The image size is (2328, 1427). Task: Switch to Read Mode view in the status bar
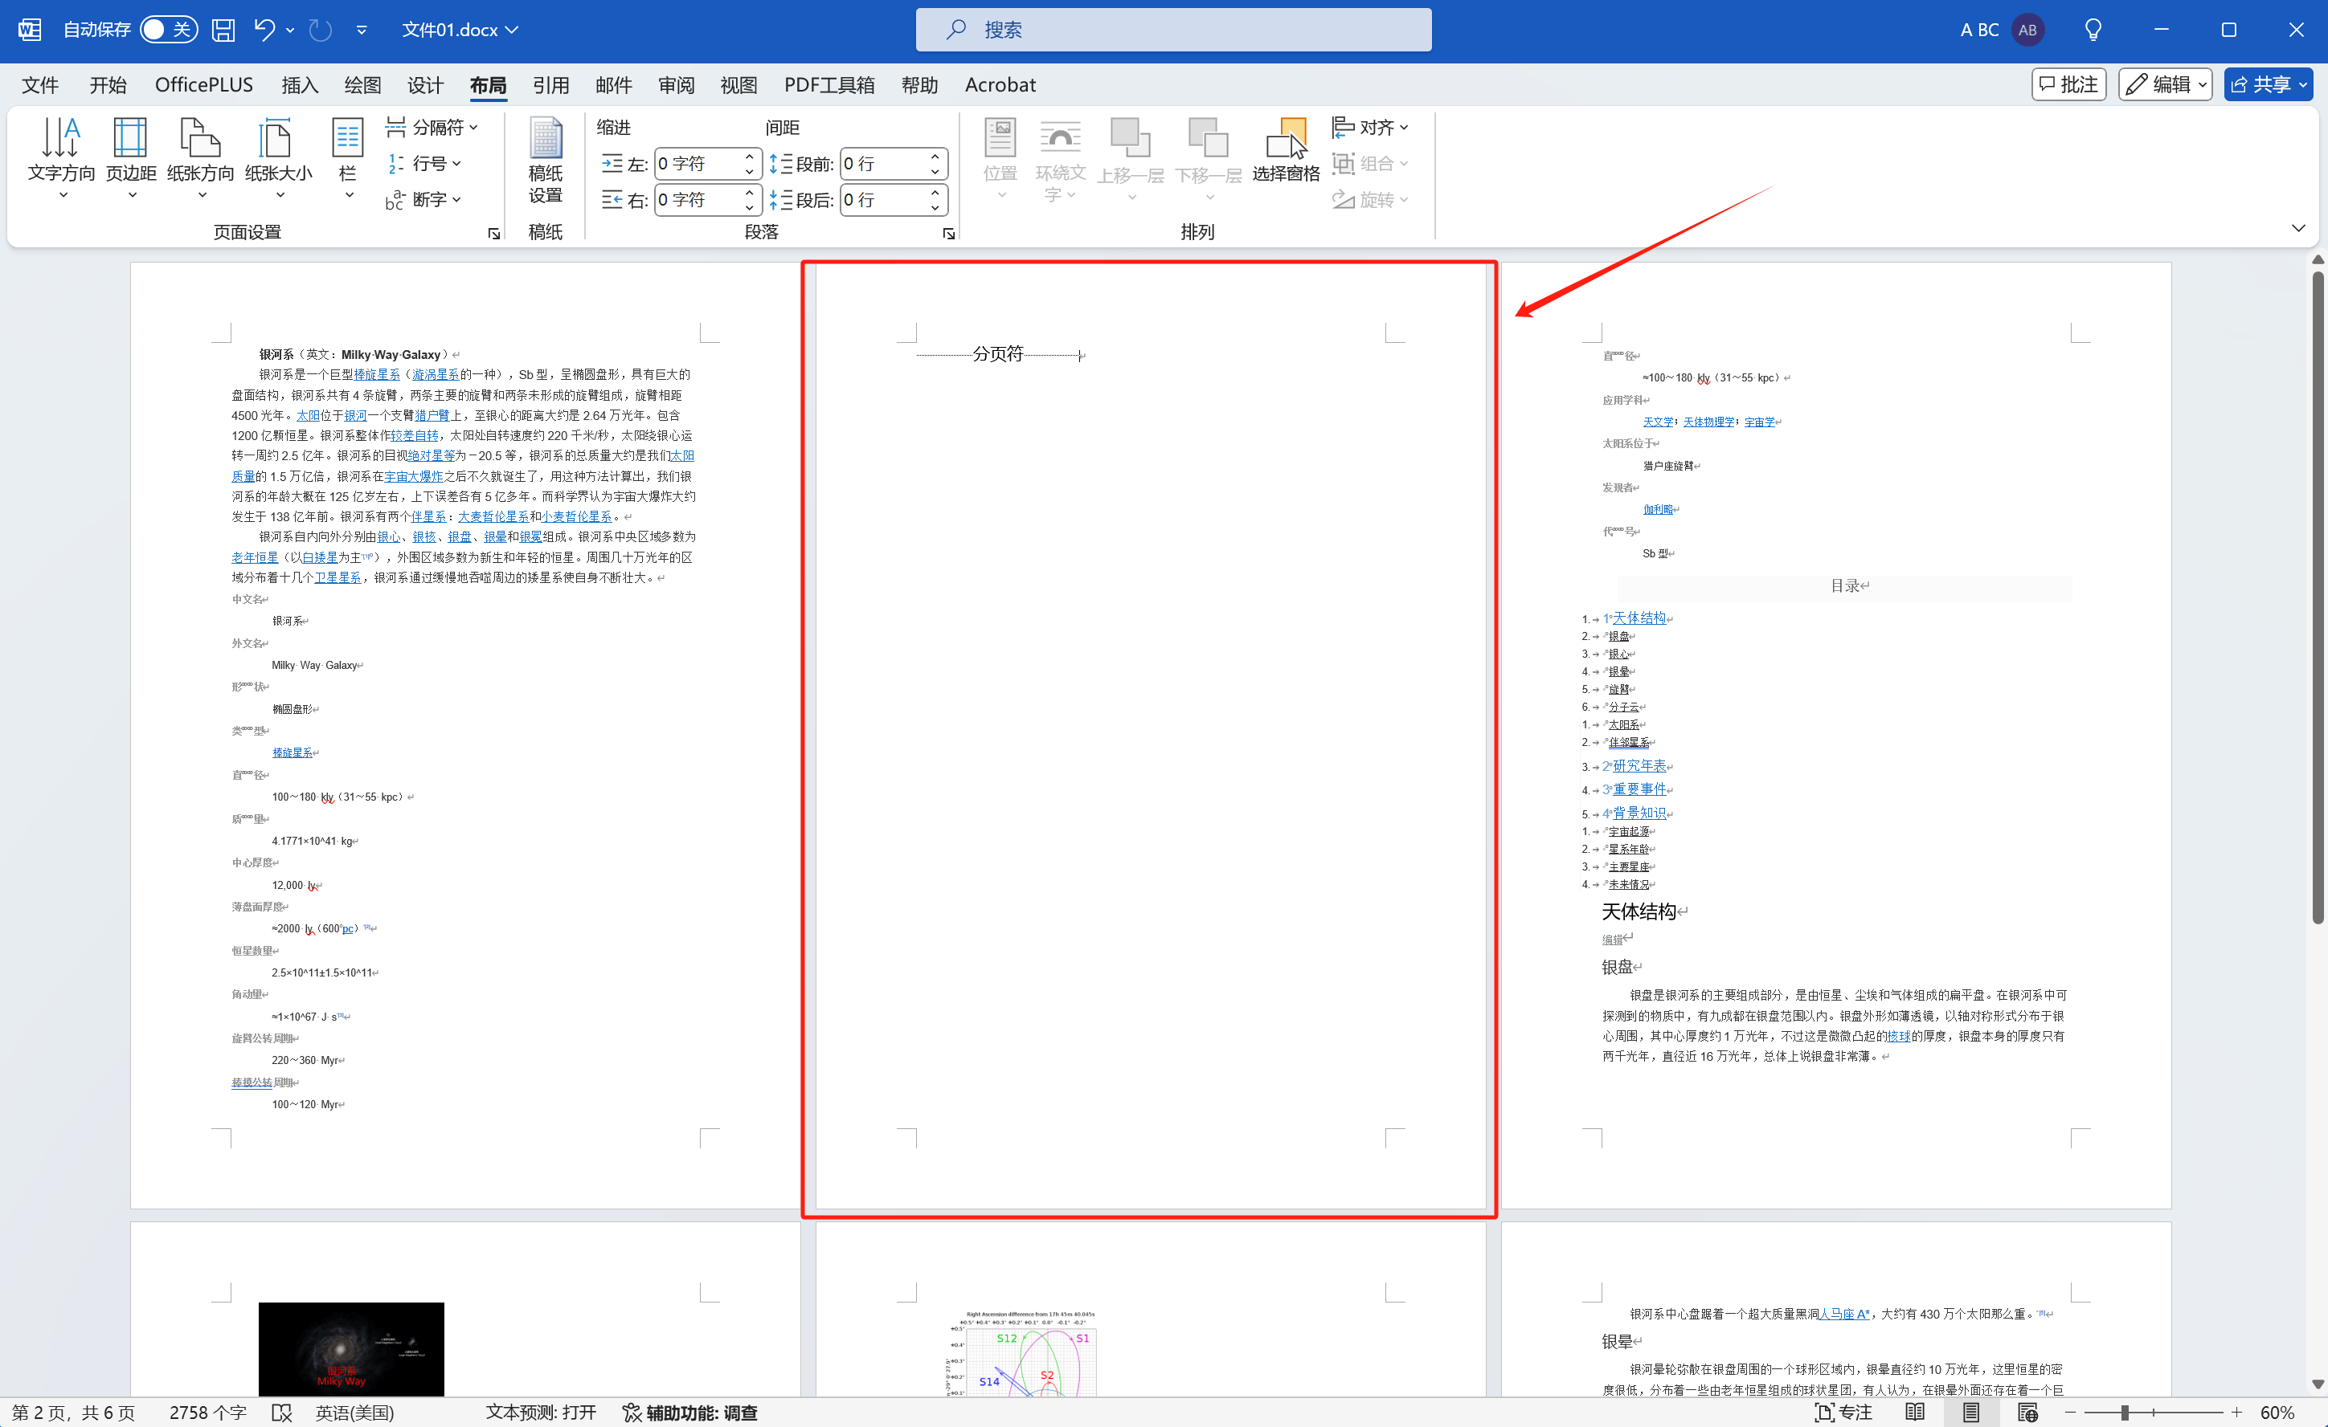1915,1412
